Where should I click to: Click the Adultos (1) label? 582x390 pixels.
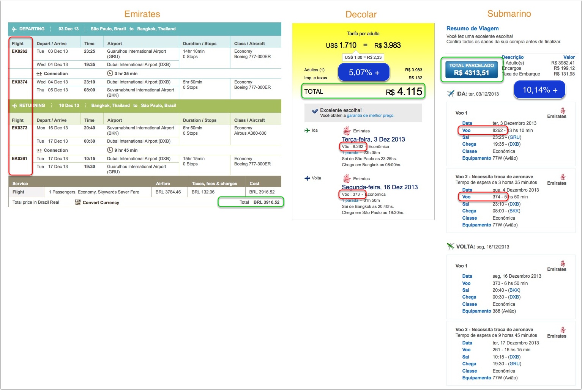click(x=314, y=70)
